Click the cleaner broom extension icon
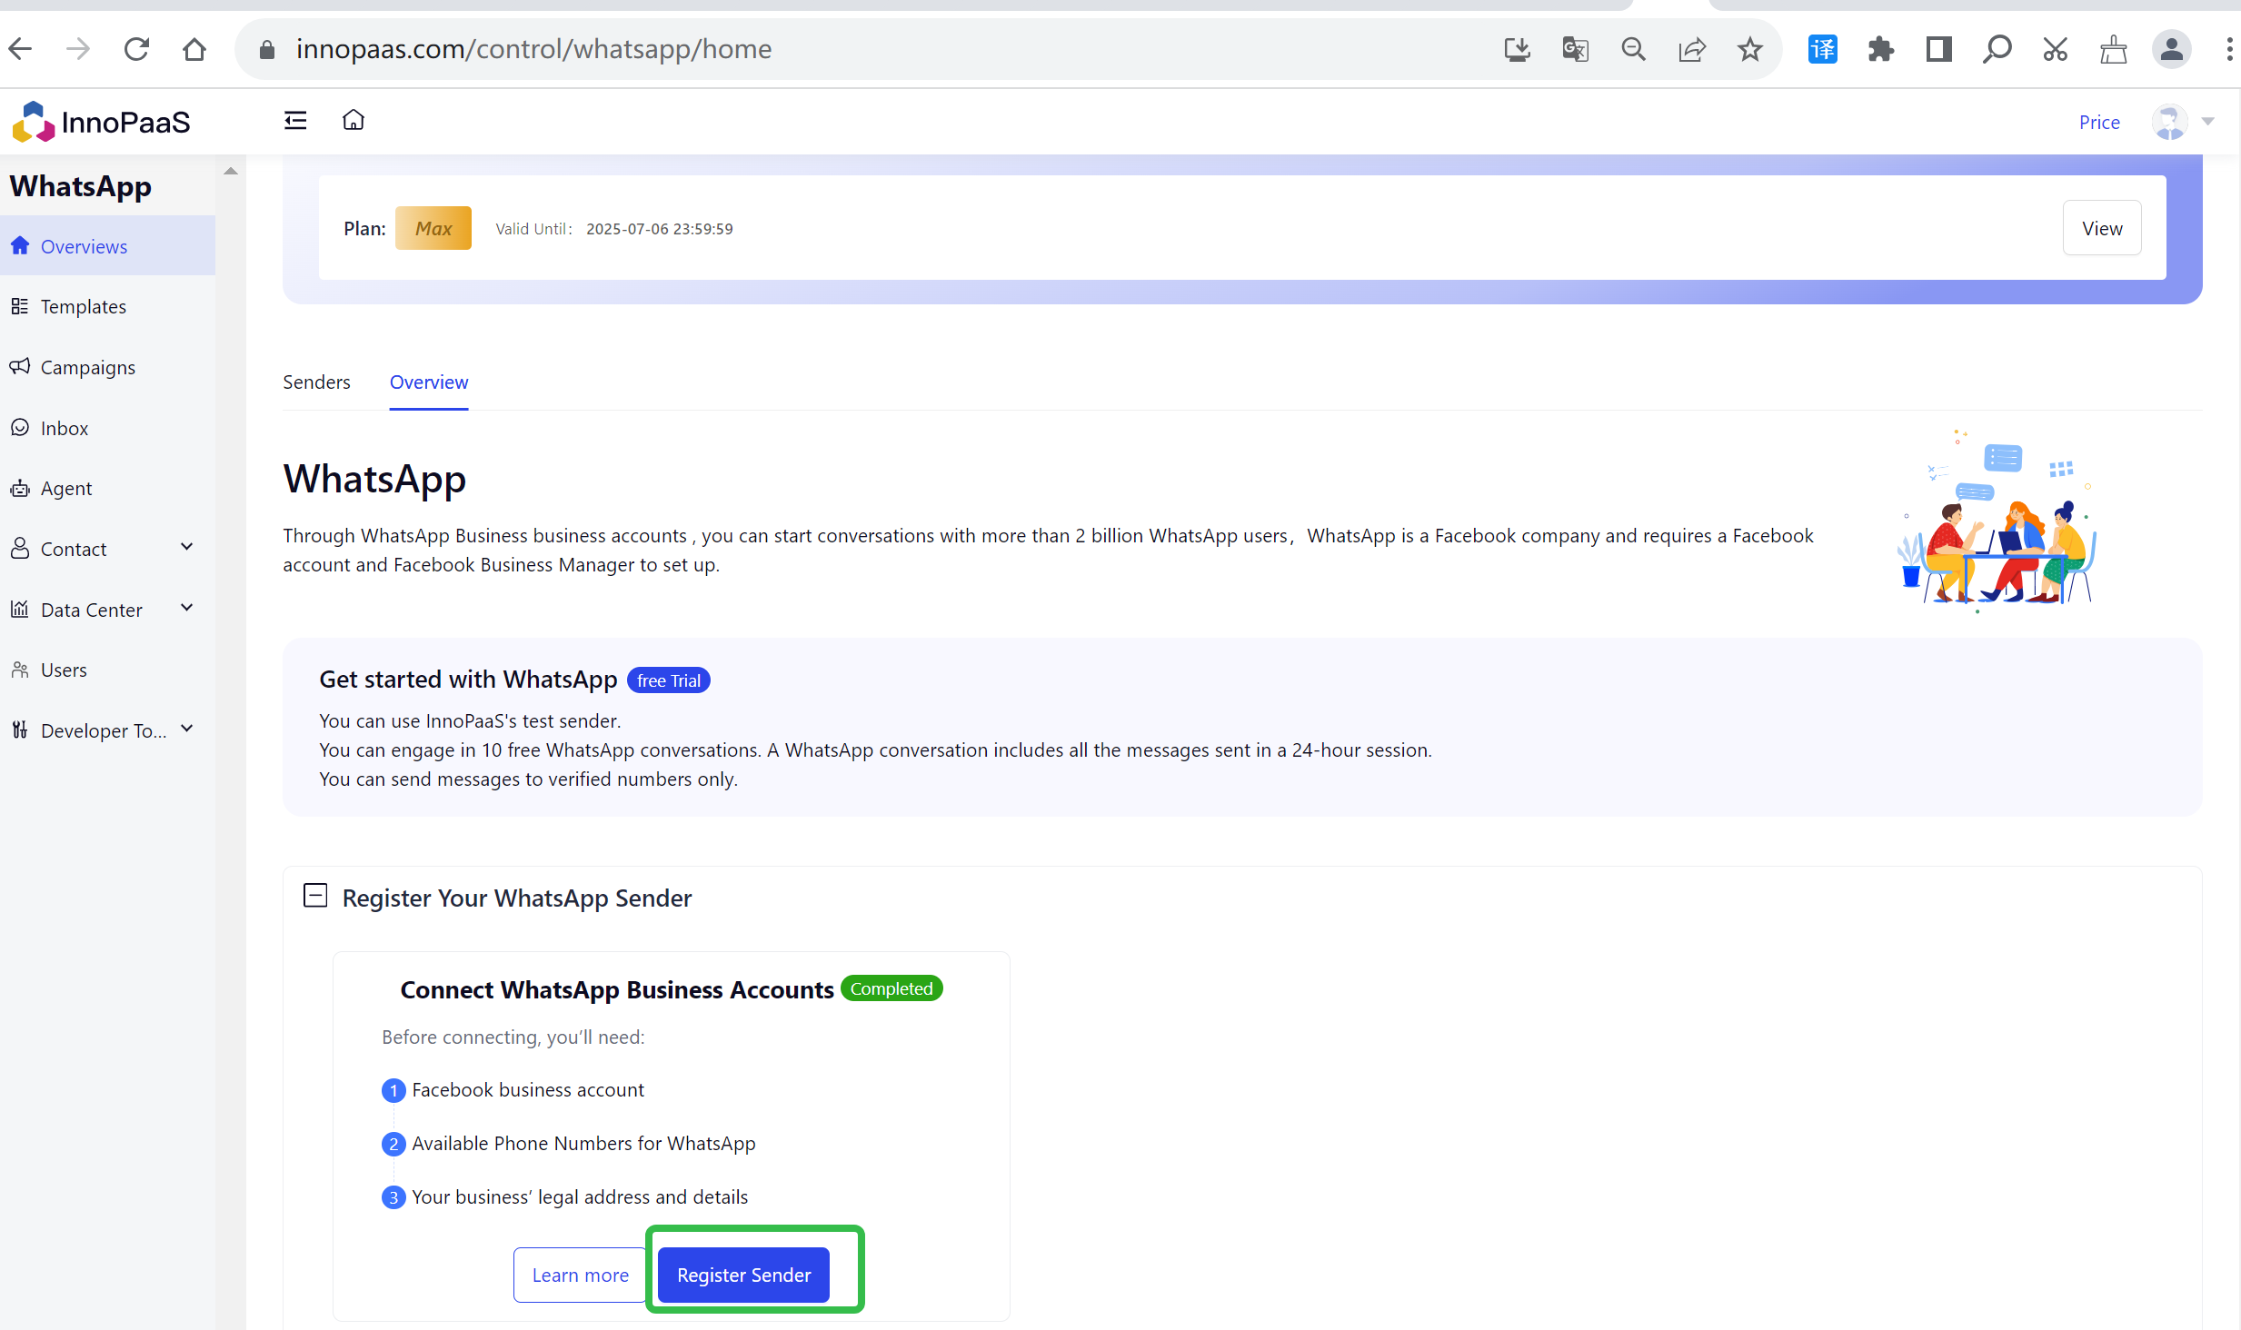 click(2113, 49)
